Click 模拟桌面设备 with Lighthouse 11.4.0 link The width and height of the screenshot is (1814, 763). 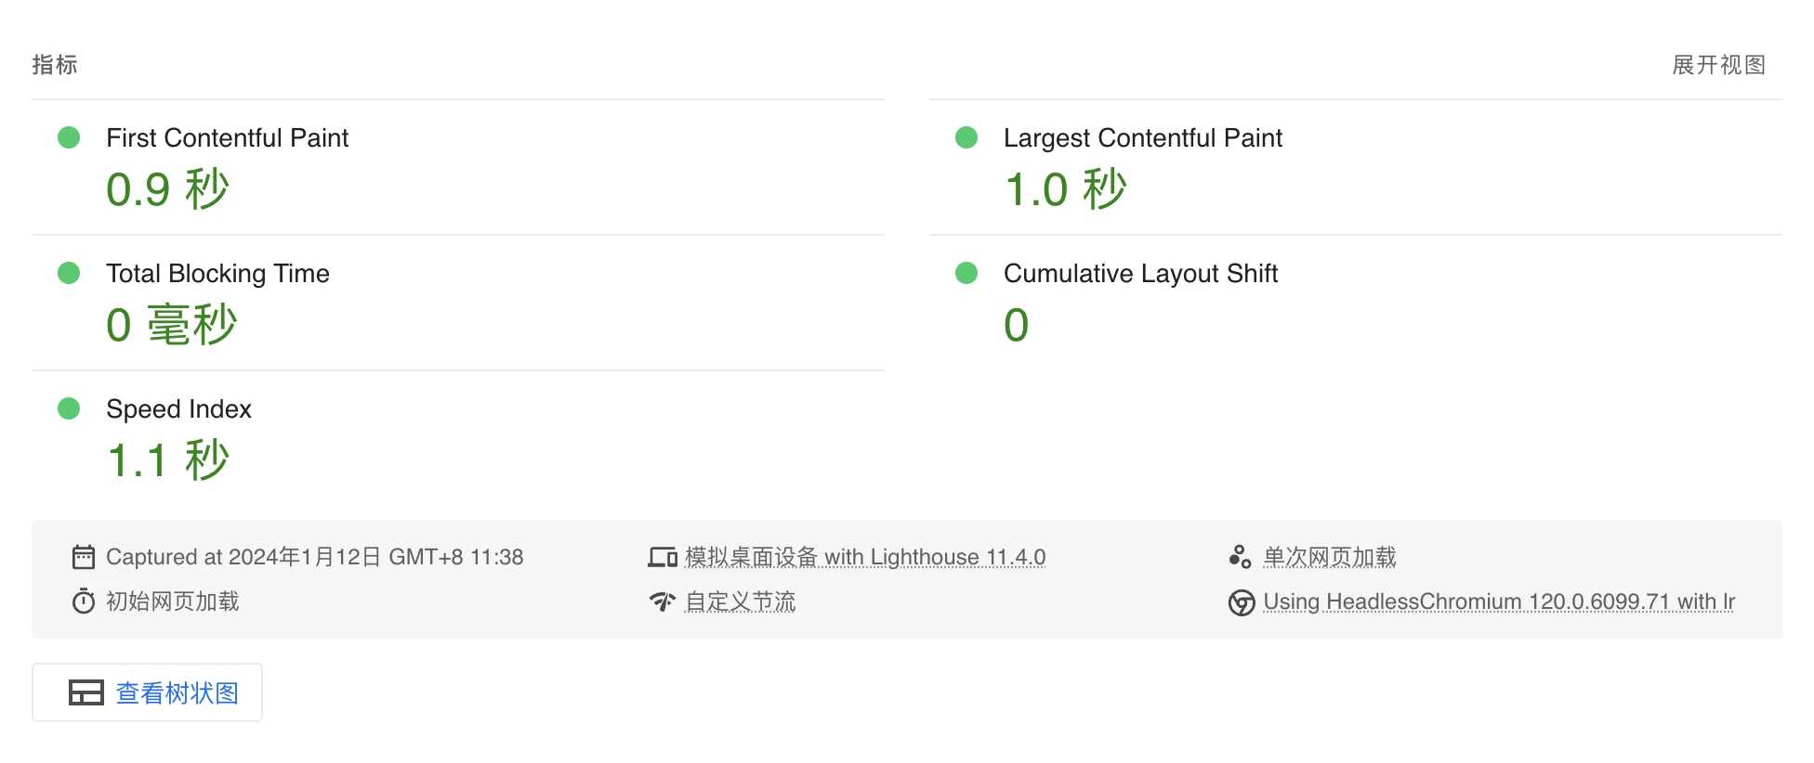(865, 557)
